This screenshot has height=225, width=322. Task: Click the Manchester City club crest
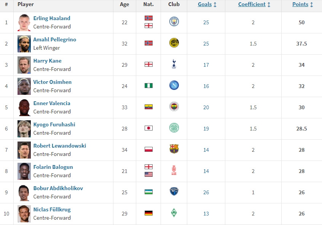coord(174,22)
